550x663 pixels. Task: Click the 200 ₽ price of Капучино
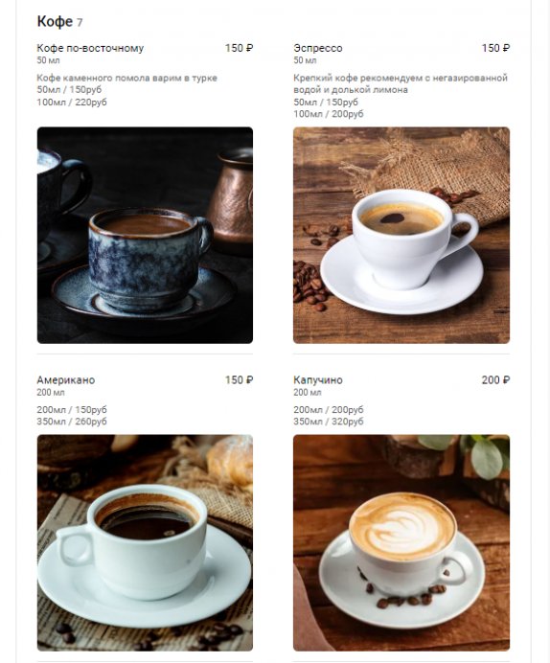point(495,379)
